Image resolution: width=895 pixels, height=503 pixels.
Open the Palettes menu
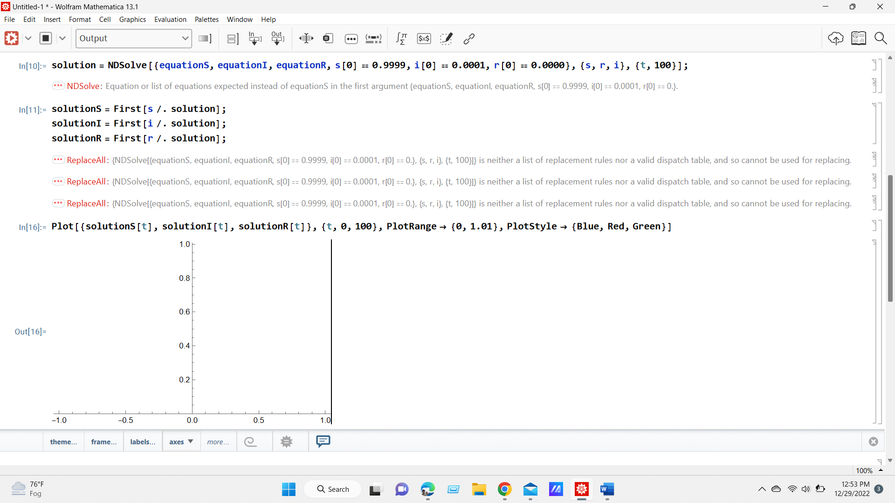(x=207, y=19)
